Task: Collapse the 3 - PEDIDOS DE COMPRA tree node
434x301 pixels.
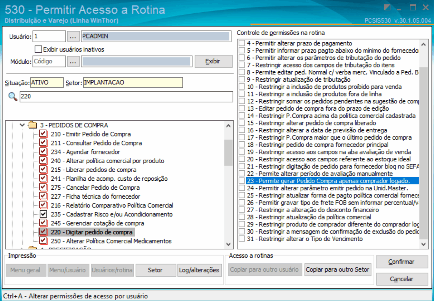Action: click(x=22, y=125)
